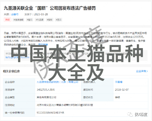Click the article headline about 九圣源关联企业
The width and height of the screenshot is (152, 121).
[50, 8]
